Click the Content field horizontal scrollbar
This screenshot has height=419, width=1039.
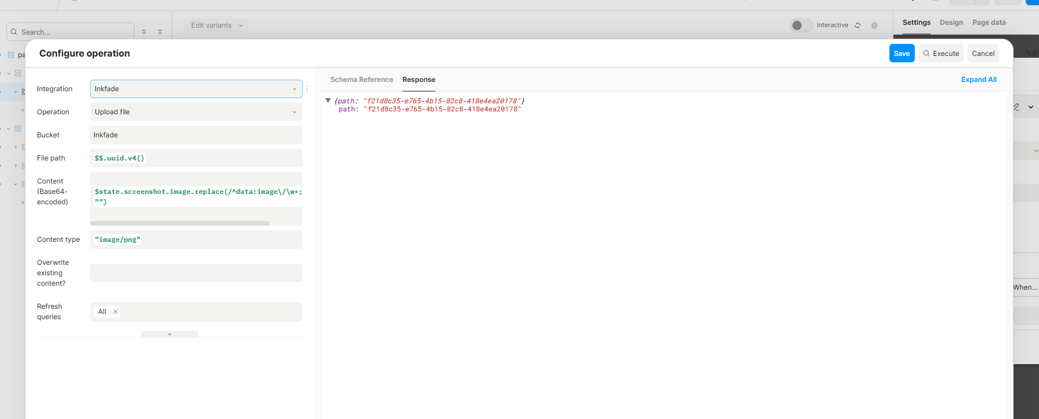180,223
